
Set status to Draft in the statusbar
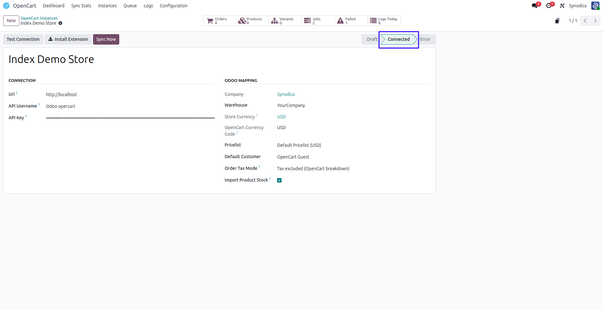point(372,39)
